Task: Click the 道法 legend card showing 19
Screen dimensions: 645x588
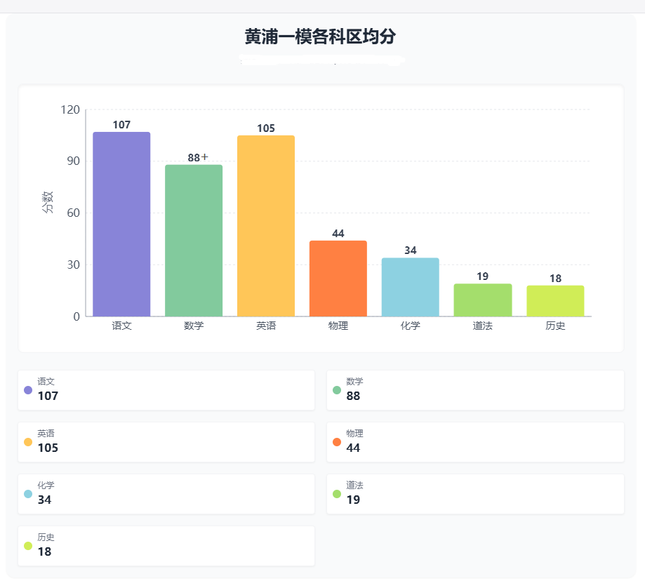Action: 475,494
